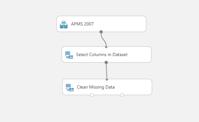This screenshot has height=122, width=199.
Task: Select the Select Columns in Dataset label
Action: (x=102, y=54)
